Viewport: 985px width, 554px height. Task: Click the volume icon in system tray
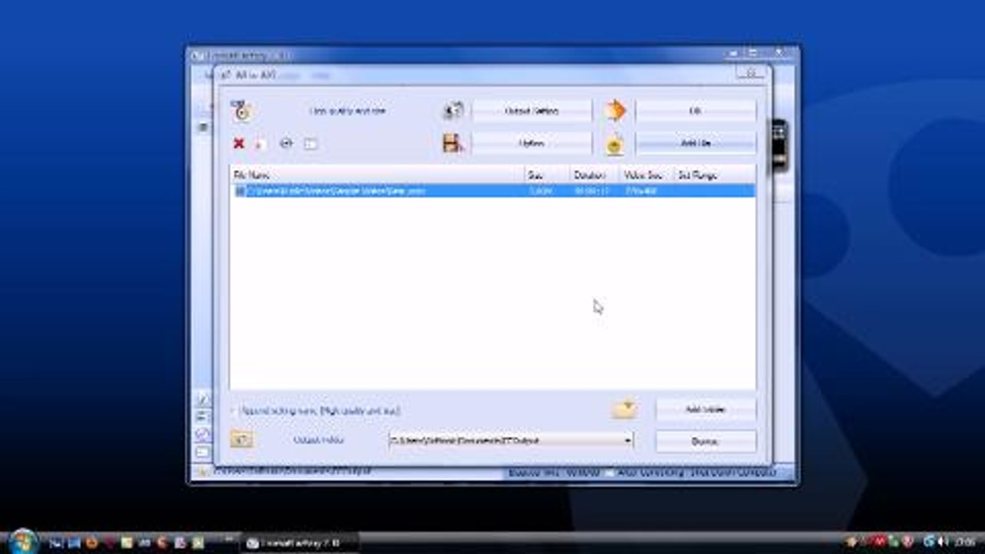point(944,542)
